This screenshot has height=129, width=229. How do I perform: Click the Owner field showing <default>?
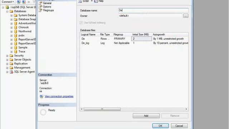(150, 16)
